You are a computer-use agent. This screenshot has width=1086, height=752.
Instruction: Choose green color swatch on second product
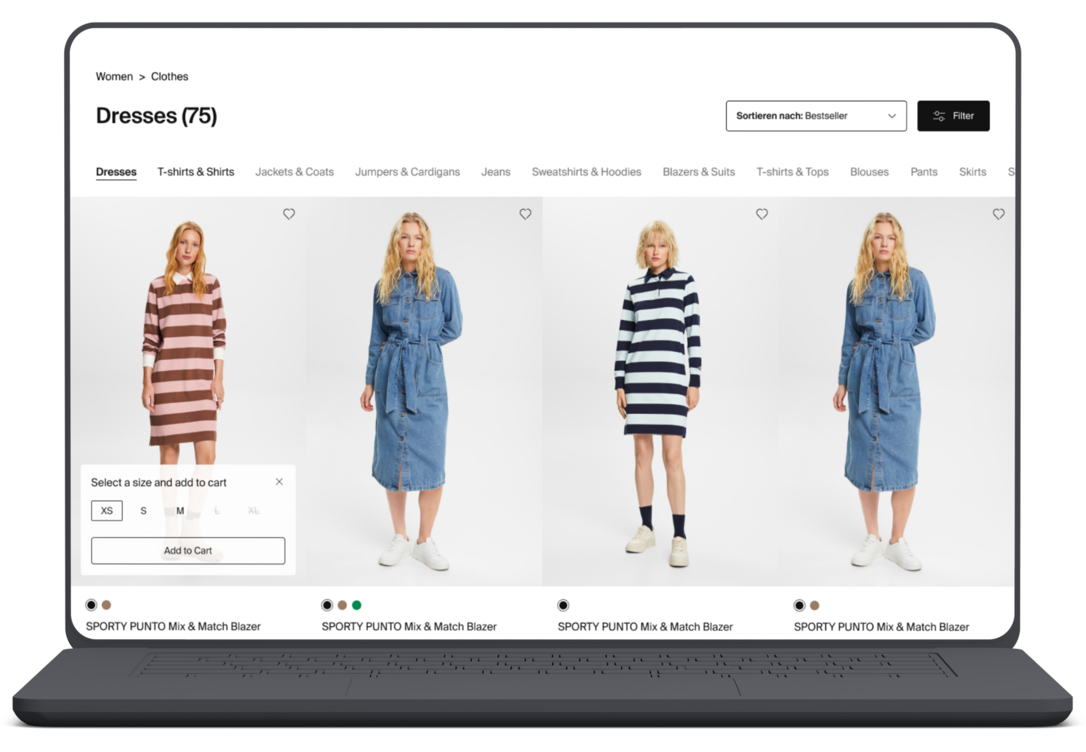tap(357, 605)
